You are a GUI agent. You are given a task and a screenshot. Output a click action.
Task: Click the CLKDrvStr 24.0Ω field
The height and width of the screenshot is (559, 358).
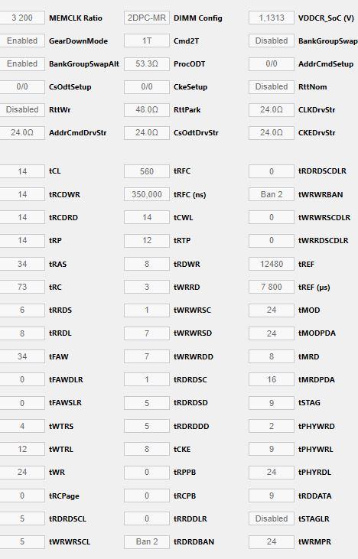pyautogui.click(x=272, y=109)
